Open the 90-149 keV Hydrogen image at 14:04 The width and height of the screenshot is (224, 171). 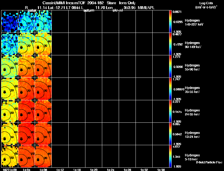(x=26, y=44)
